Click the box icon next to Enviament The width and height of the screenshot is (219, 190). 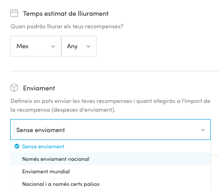pyautogui.click(x=14, y=88)
